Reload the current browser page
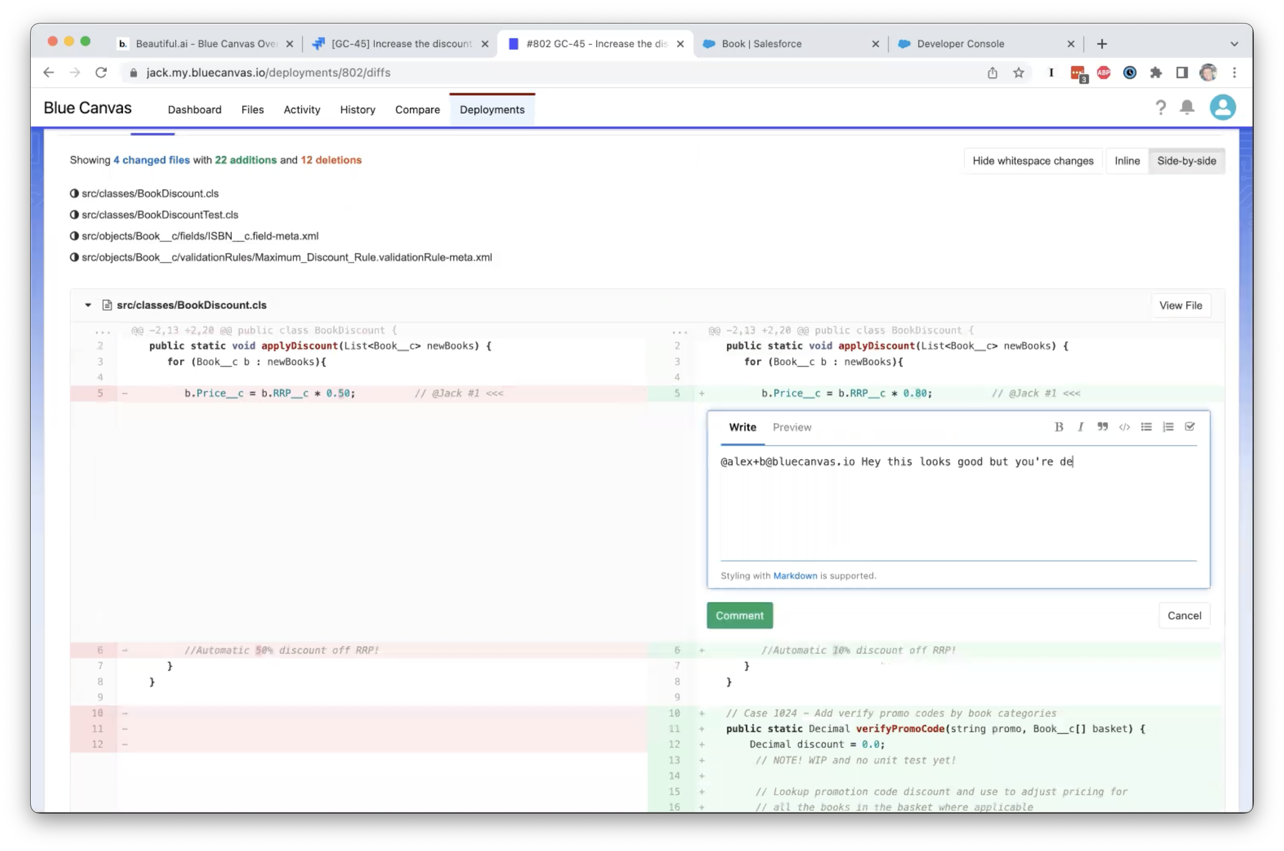Viewport: 1284px width, 851px height. click(101, 73)
